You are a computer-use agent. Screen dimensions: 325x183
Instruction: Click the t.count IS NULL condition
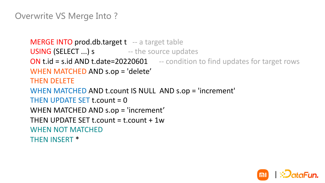pyautogui.click(x=130, y=91)
